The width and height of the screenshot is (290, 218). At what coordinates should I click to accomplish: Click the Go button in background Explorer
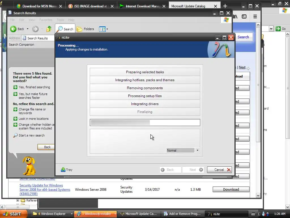(x=281, y=29)
